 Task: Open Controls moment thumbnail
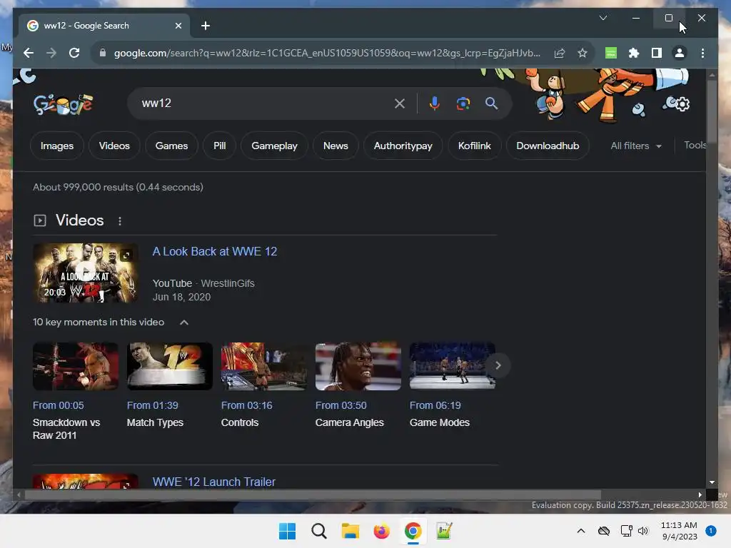264,366
